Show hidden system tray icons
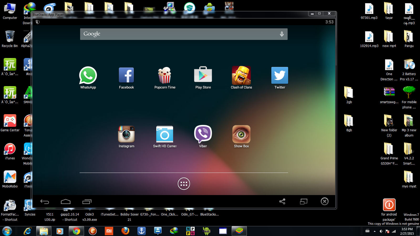This screenshot has width=420, height=236. (374, 231)
